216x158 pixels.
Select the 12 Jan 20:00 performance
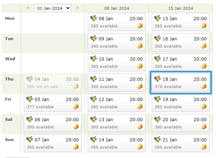point(117,103)
